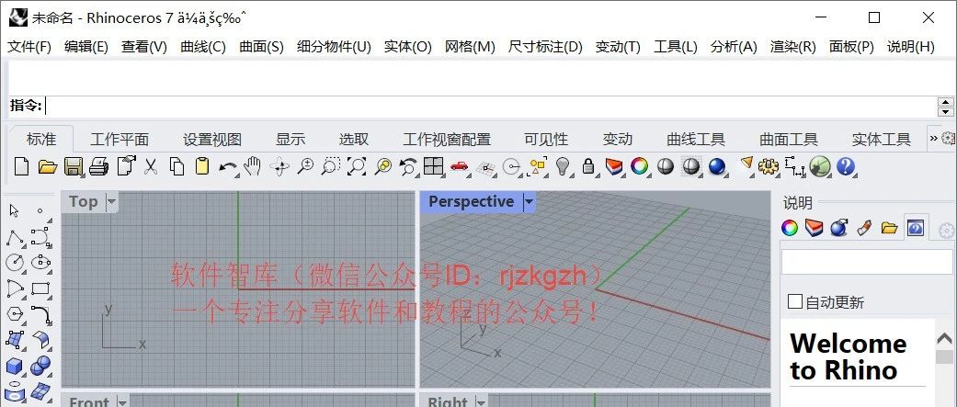
Task: Cut selection with the scissors icon
Action: [151, 166]
